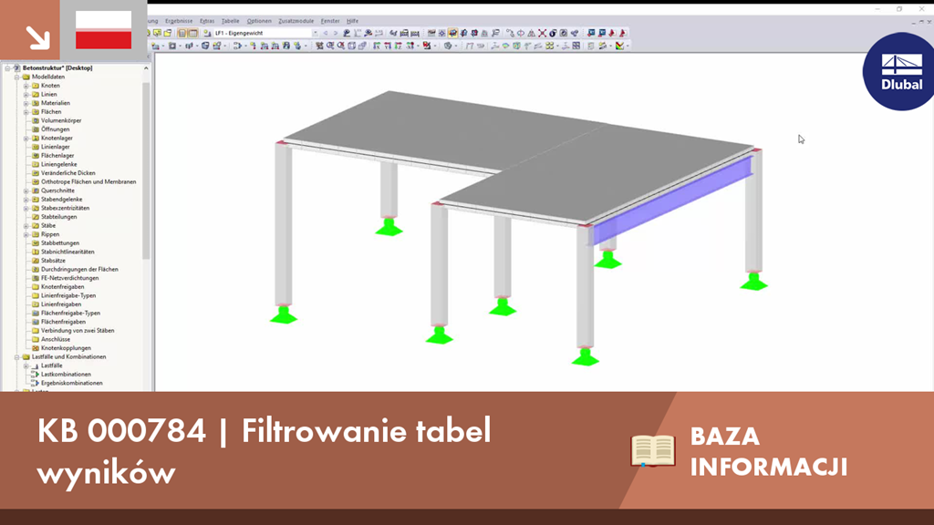
Task: Collapse the Betonstruktur root node
Action: (x=7, y=67)
